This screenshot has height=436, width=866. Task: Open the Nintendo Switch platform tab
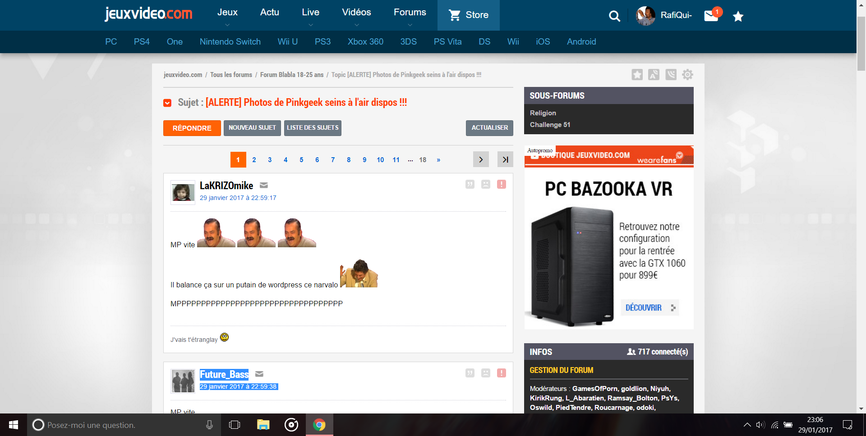pyautogui.click(x=230, y=41)
